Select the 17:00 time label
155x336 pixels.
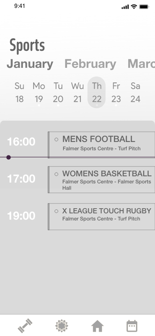coord(21,179)
